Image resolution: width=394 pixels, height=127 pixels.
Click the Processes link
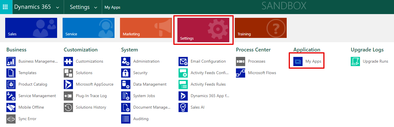[x=257, y=61]
